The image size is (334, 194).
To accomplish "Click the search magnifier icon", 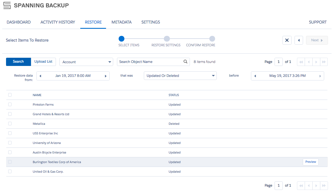I will pyautogui.click(x=185, y=62).
